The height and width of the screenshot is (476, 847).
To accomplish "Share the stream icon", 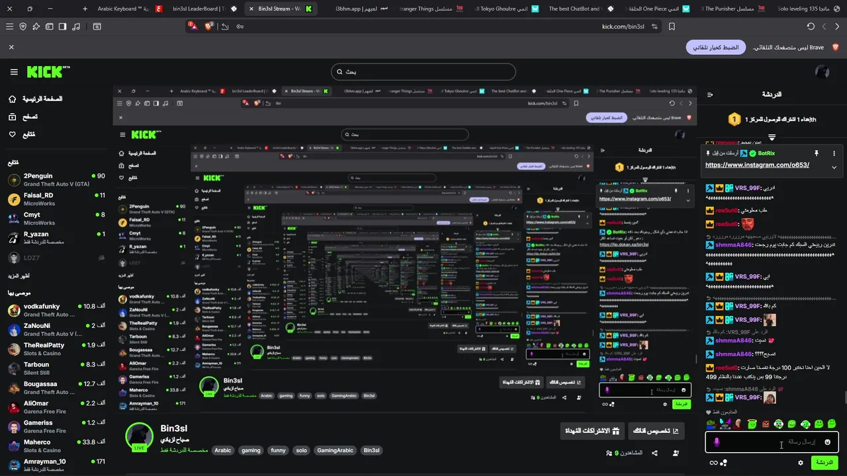I will (654, 453).
